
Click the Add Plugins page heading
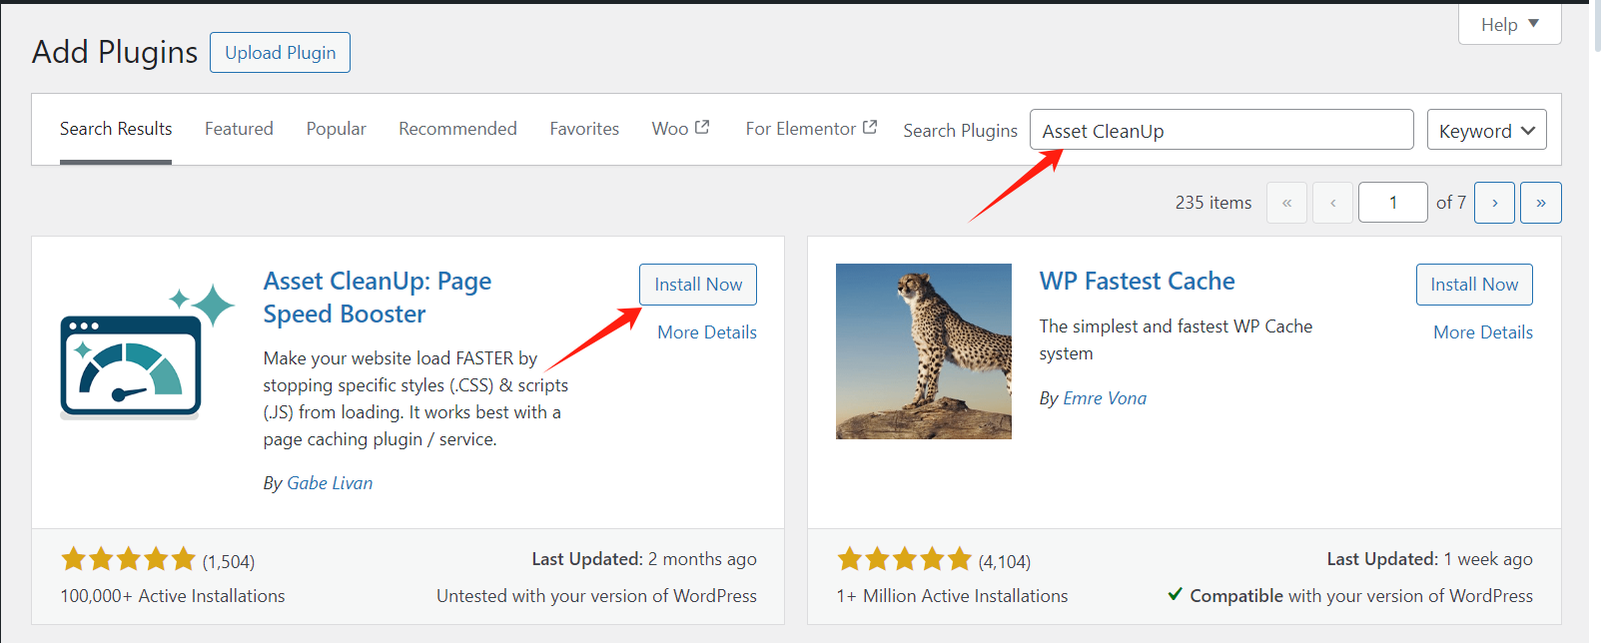115,52
